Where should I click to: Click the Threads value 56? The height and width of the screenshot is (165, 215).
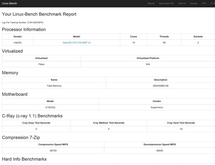click(x=164, y=43)
